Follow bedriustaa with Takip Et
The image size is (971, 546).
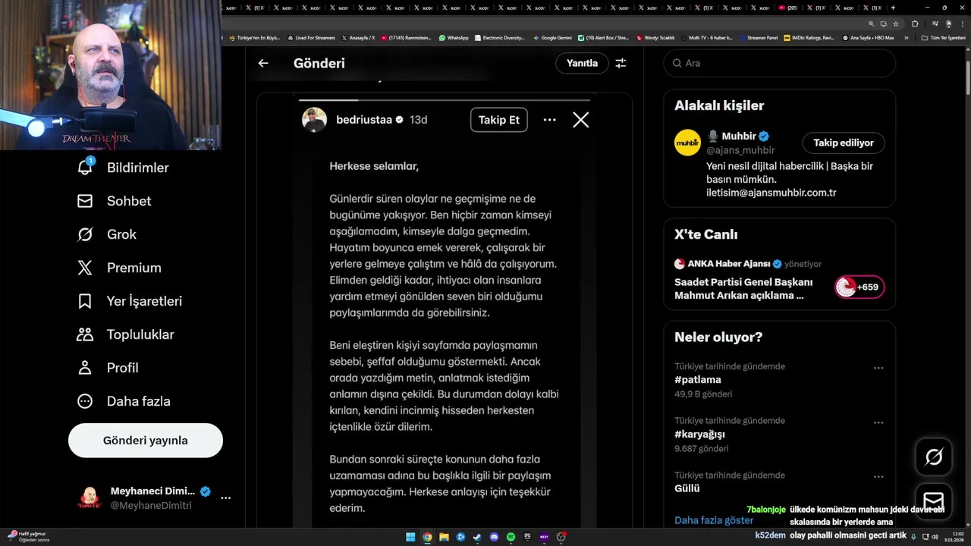tap(499, 120)
